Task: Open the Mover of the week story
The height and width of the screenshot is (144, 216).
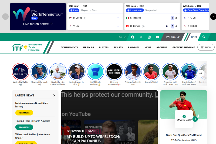Action: coord(39,72)
